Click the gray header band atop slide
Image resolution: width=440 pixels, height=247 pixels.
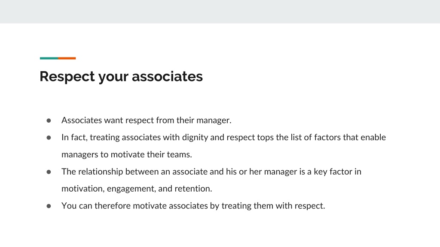220,12
